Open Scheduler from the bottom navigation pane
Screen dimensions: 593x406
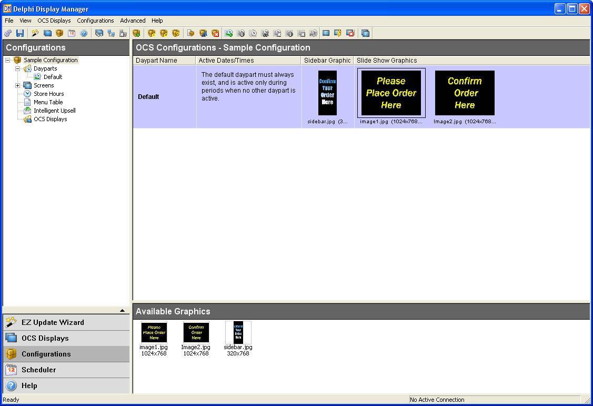pos(39,370)
